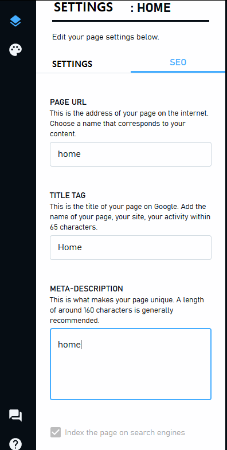Viewport: 227px width, 450px height.
Task: Switch to the SETTINGS tab
Action: tap(72, 64)
